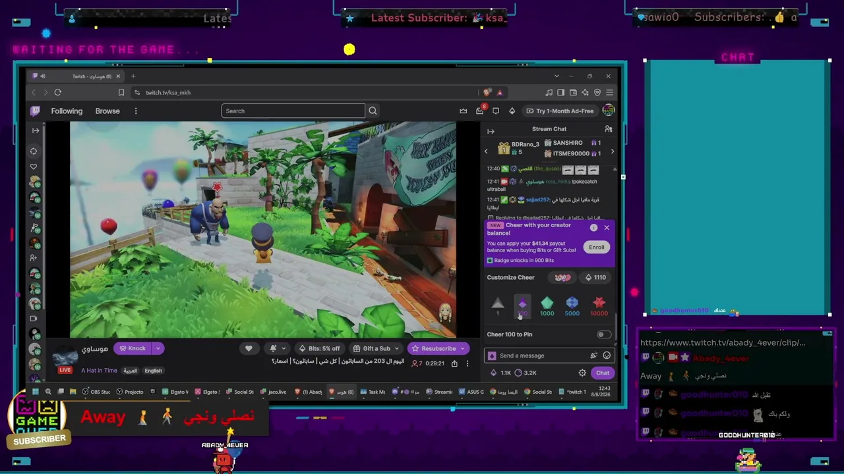Open chat settings gear icon
The width and height of the screenshot is (844, 474).
(x=582, y=373)
